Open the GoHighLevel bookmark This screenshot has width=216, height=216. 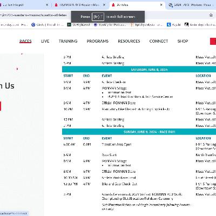pos(78,25)
